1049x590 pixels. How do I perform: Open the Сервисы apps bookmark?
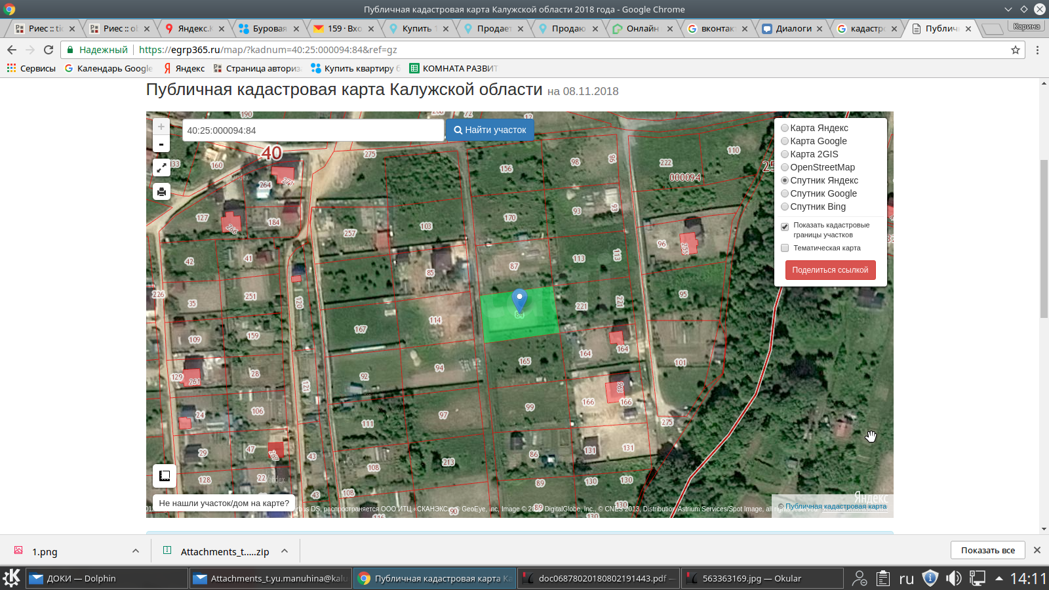click(x=31, y=68)
